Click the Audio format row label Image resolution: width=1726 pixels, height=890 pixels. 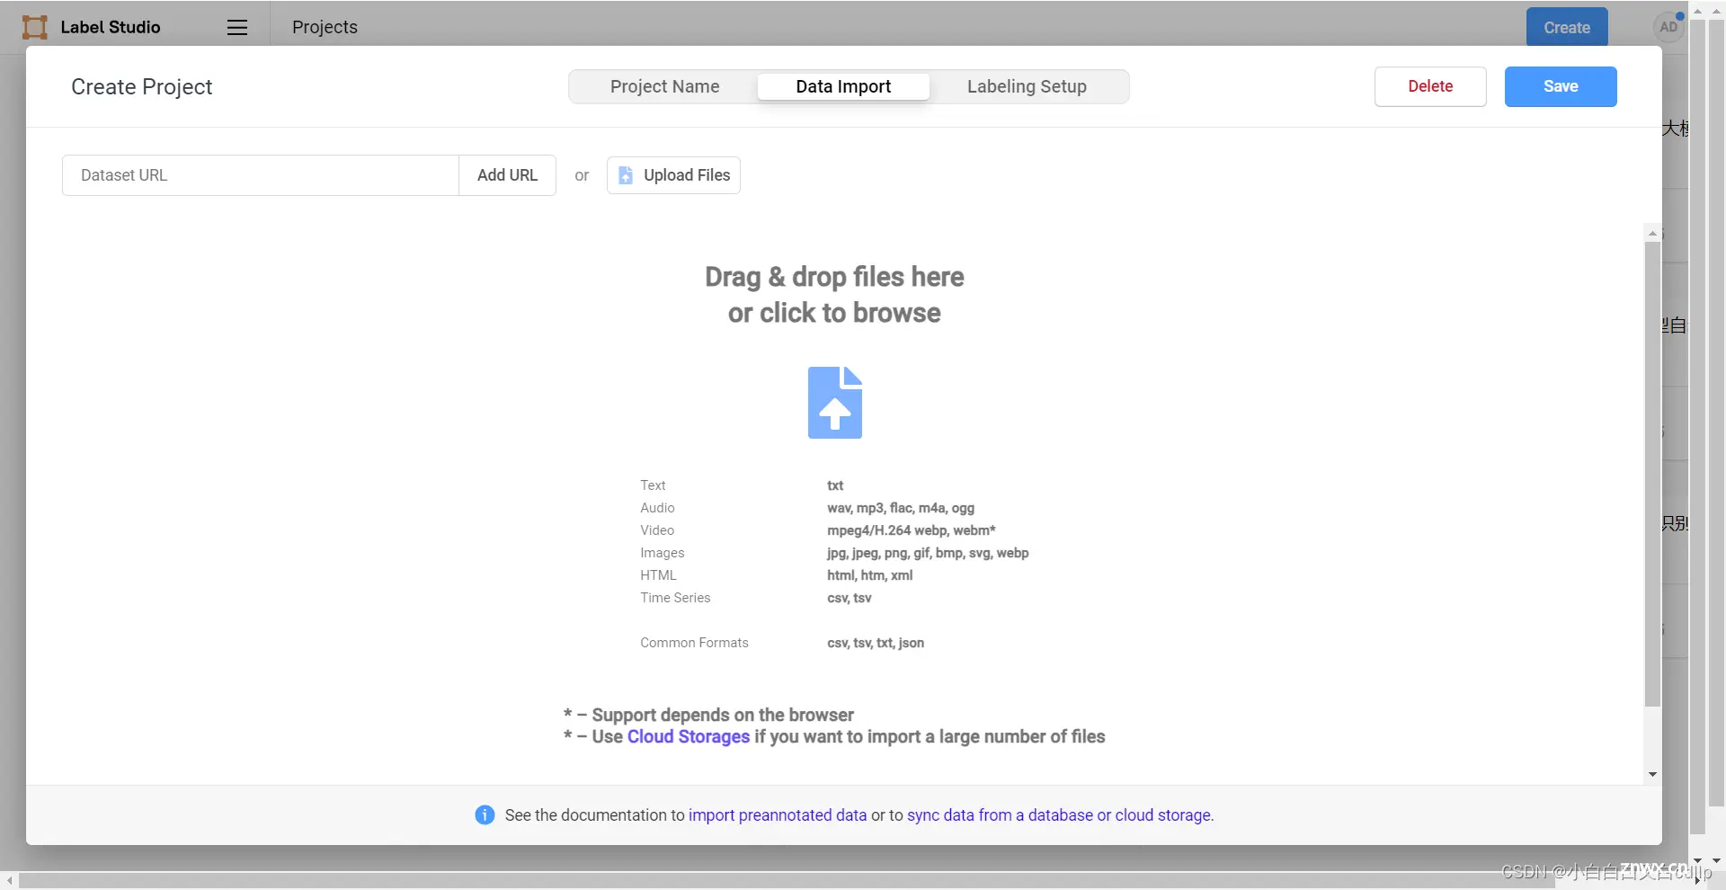[x=657, y=508]
